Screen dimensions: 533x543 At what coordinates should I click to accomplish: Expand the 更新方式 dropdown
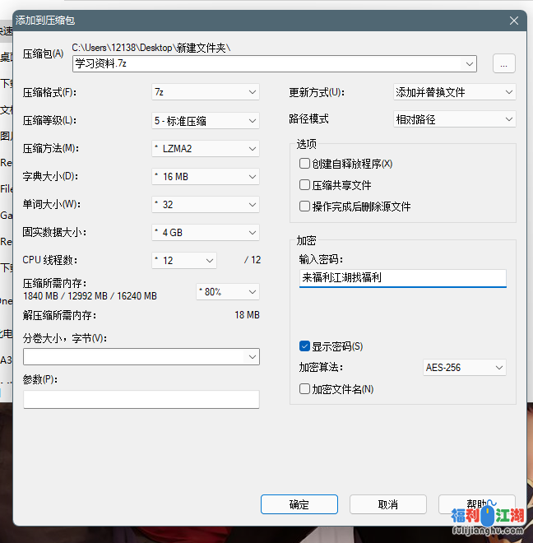[455, 92]
